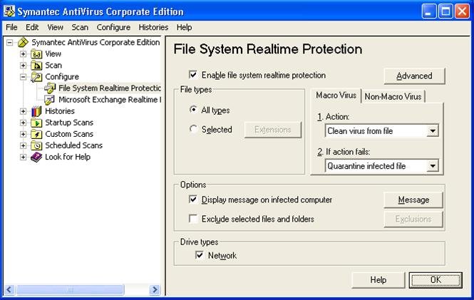Select the Custom Scans tree label
474x300 pixels.
69,134
